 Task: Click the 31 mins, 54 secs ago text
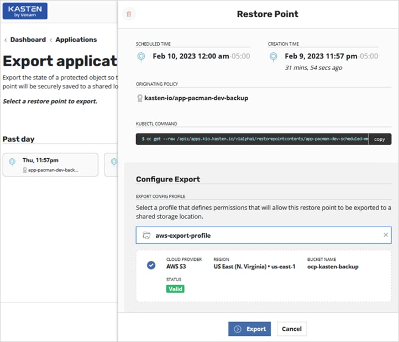pos(313,68)
